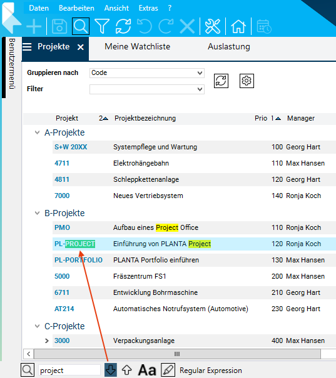Viewport: 336px width, 378px height.
Task: Open project link 4711
Action: tap(62, 163)
